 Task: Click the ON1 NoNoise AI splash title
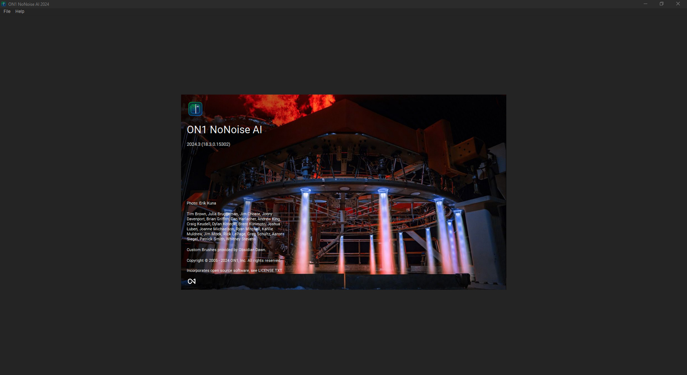pyautogui.click(x=224, y=130)
